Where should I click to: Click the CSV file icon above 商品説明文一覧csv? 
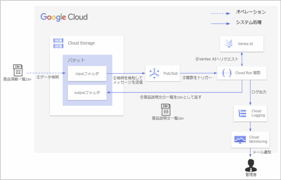(166, 110)
